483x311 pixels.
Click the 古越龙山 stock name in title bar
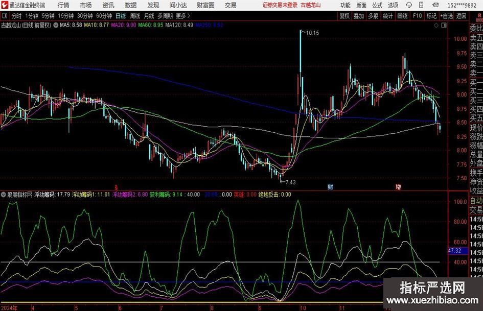311,5
